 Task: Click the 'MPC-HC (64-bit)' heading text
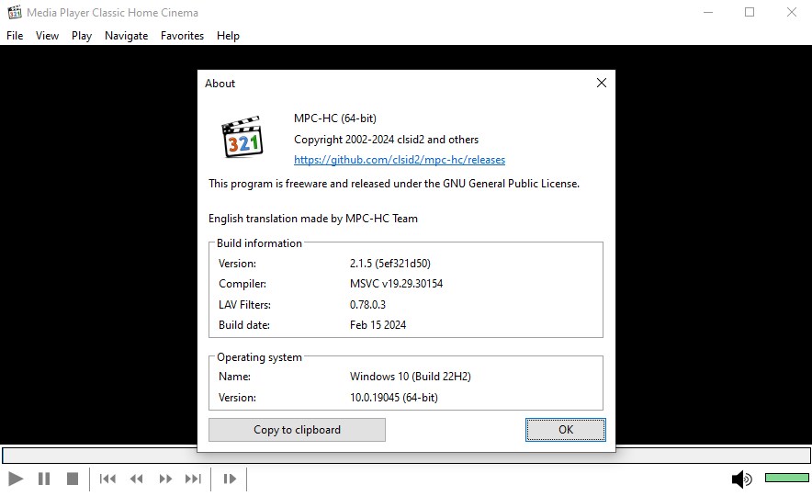(335, 118)
